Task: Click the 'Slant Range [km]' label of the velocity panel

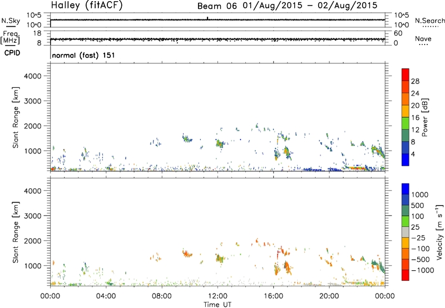Action: click(x=16, y=232)
